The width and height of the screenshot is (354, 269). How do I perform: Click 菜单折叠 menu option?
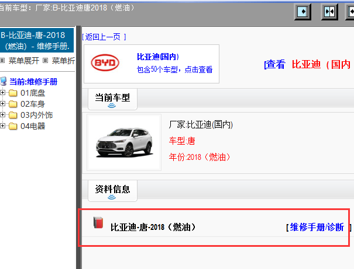pyautogui.click(x=63, y=61)
